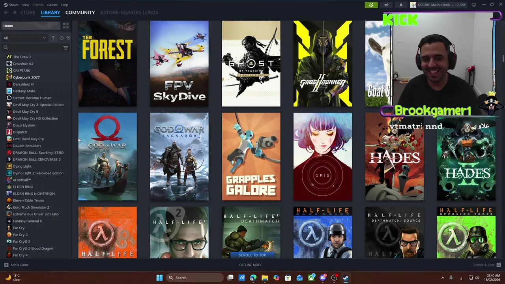The height and width of the screenshot is (284, 505).
Task: Click the Desktop Mate icon in list
Action: (9, 91)
